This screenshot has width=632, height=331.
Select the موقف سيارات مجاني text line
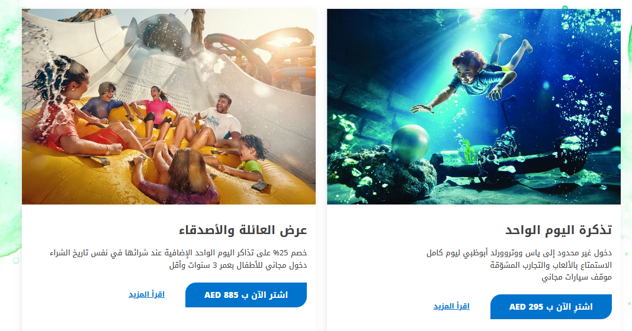click(576, 278)
